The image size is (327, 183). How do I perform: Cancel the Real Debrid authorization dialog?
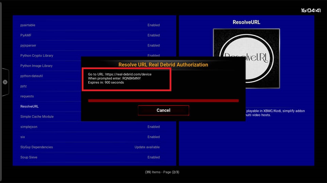coord(163,110)
